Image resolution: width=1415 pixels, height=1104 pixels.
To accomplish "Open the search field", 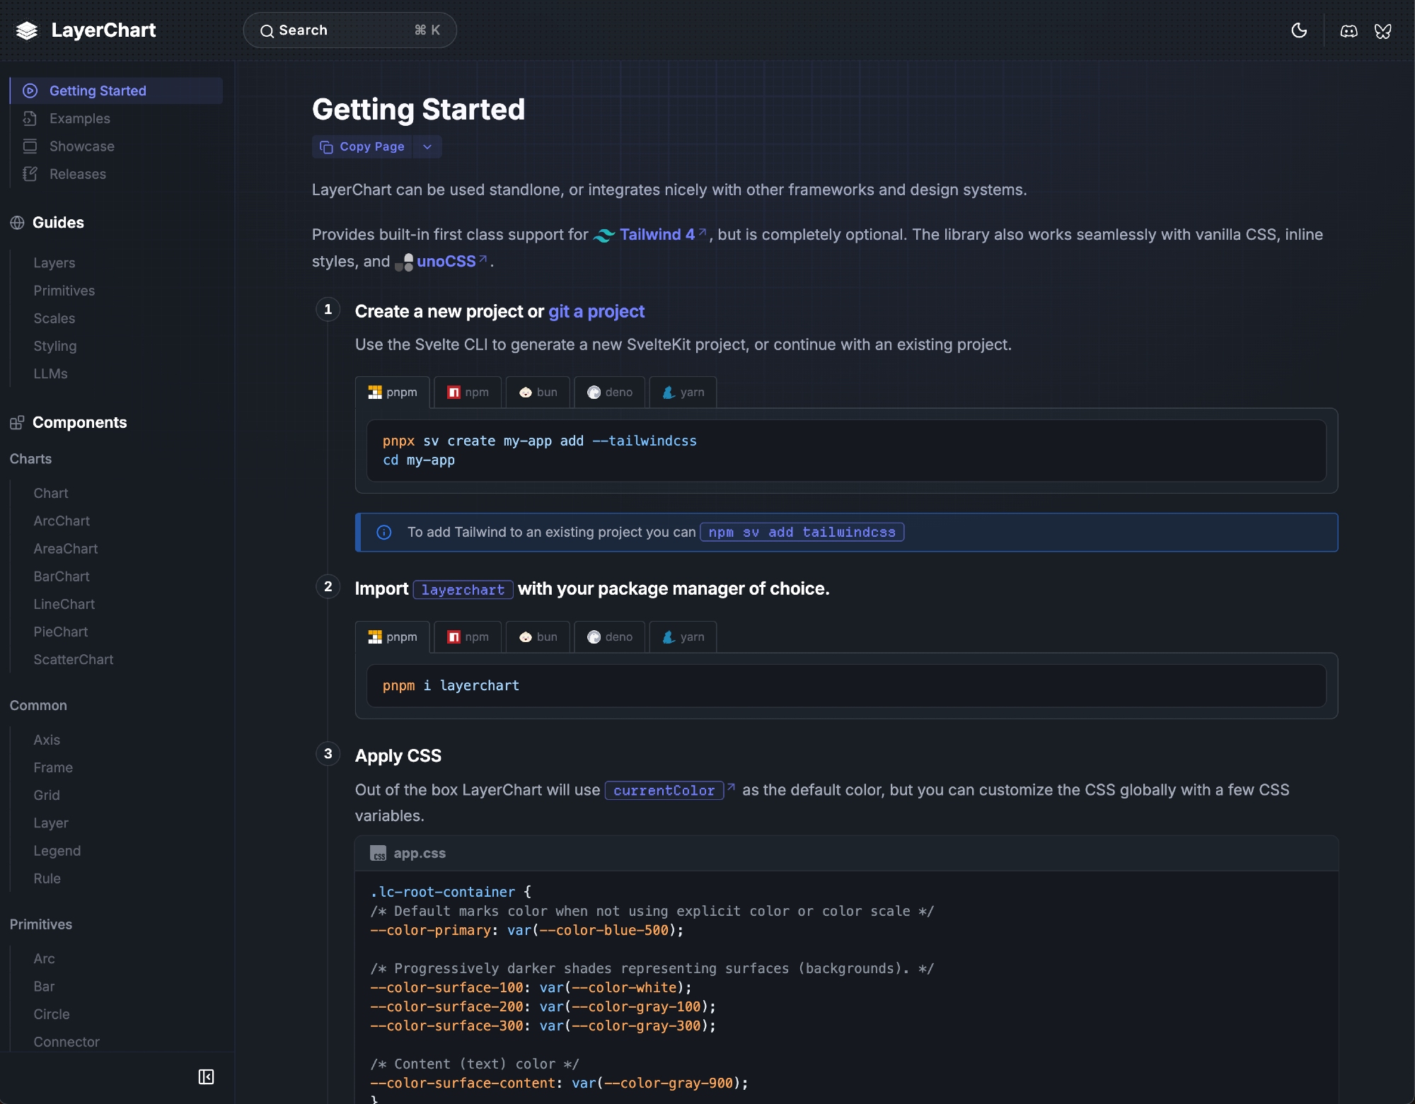I will coord(350,30).
